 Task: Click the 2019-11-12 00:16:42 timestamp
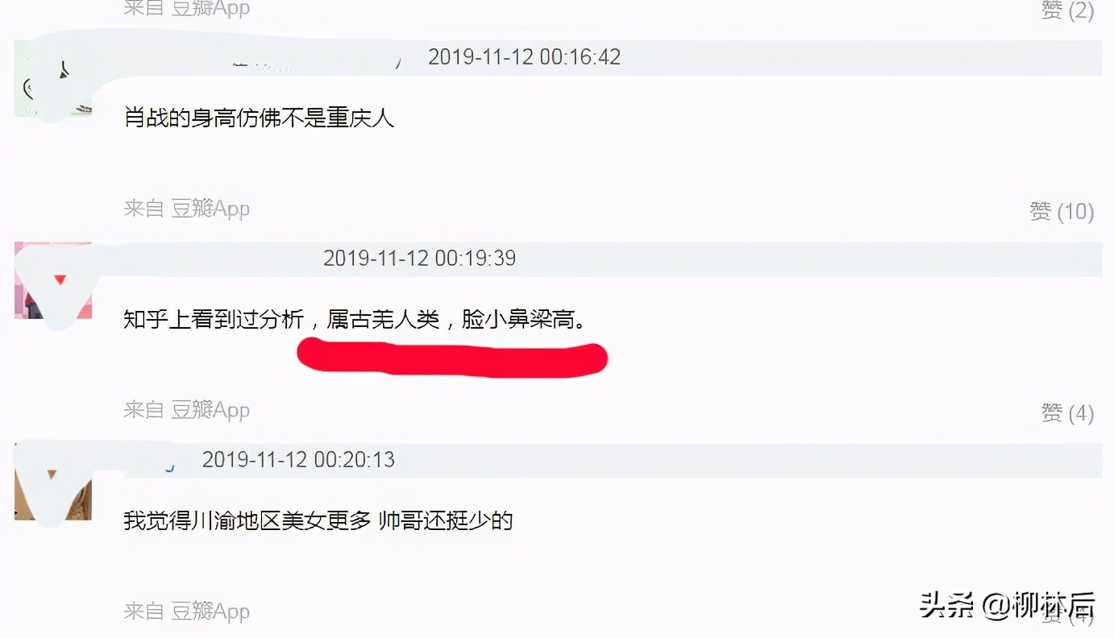tap(524, 56)
